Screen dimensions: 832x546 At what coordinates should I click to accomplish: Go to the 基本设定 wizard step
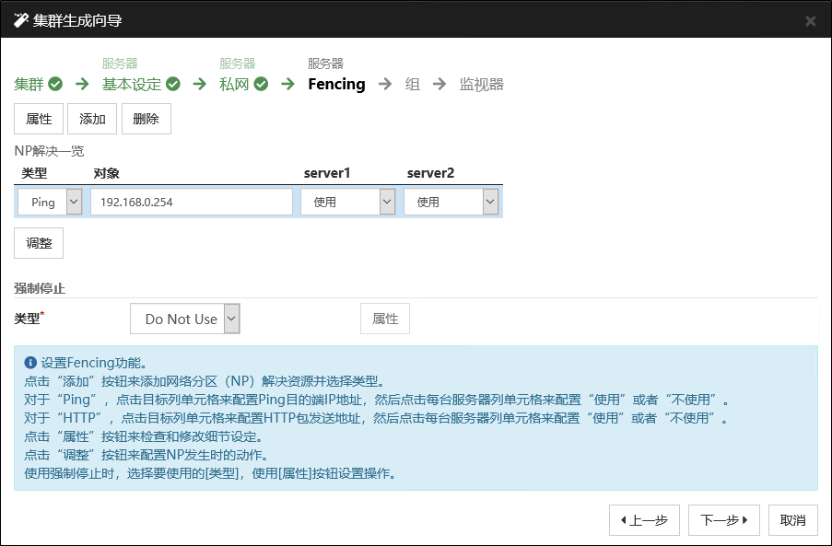click(131, 85)
